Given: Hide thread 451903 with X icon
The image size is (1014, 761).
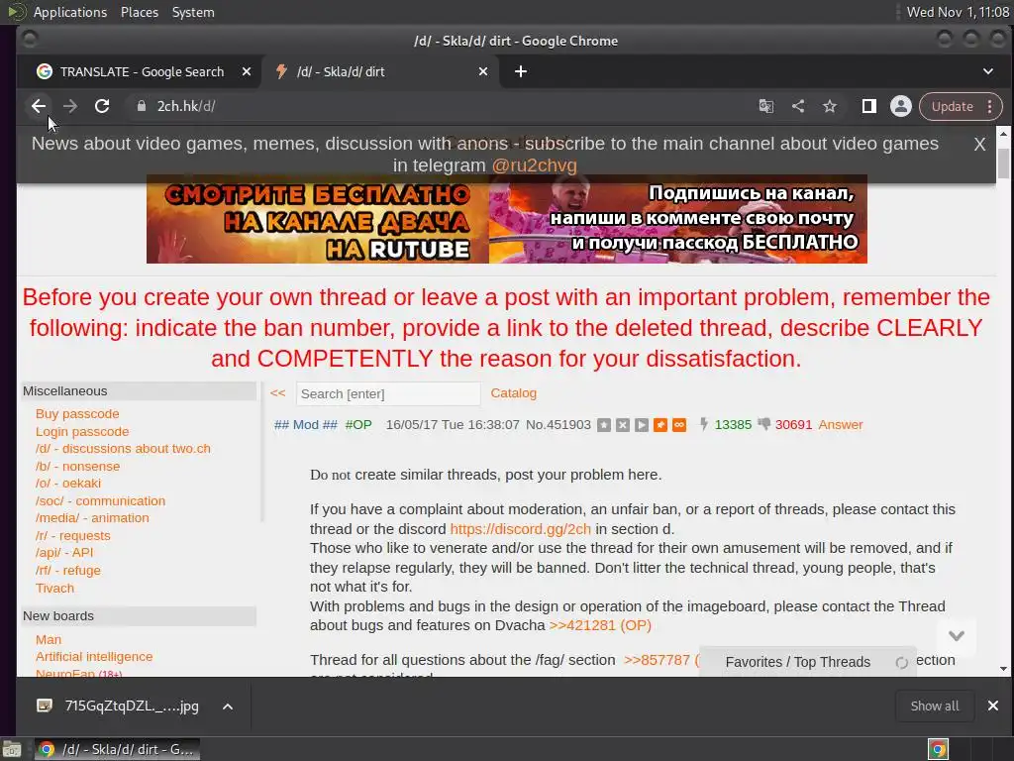Looking at the screenshot, I should pyautogui.click(x=622, y=425).
